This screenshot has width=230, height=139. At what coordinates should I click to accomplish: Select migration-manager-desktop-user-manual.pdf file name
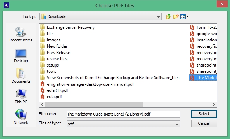point(90,84)
